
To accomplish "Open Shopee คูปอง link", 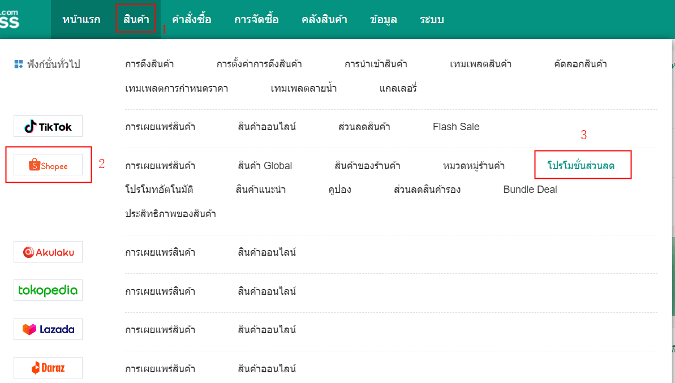I will (x=339, y=190).
